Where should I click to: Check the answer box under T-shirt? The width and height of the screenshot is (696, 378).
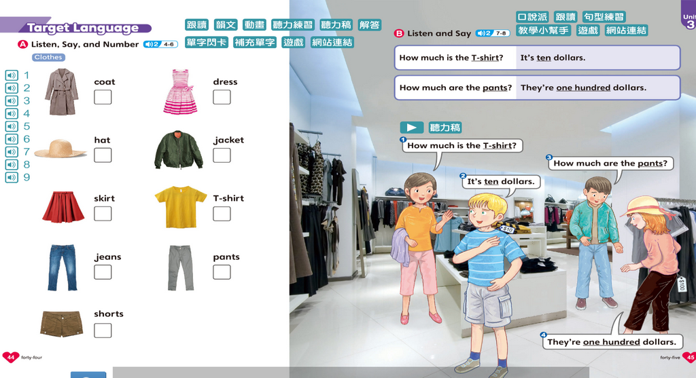tap(222, 214)
